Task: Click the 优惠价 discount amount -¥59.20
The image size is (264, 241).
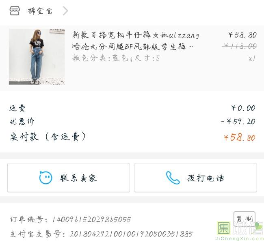Action: click(238, 122)
